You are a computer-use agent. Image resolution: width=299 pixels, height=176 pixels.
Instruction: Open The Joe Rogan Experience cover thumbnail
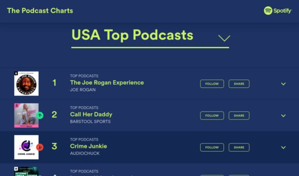(26, 84)
